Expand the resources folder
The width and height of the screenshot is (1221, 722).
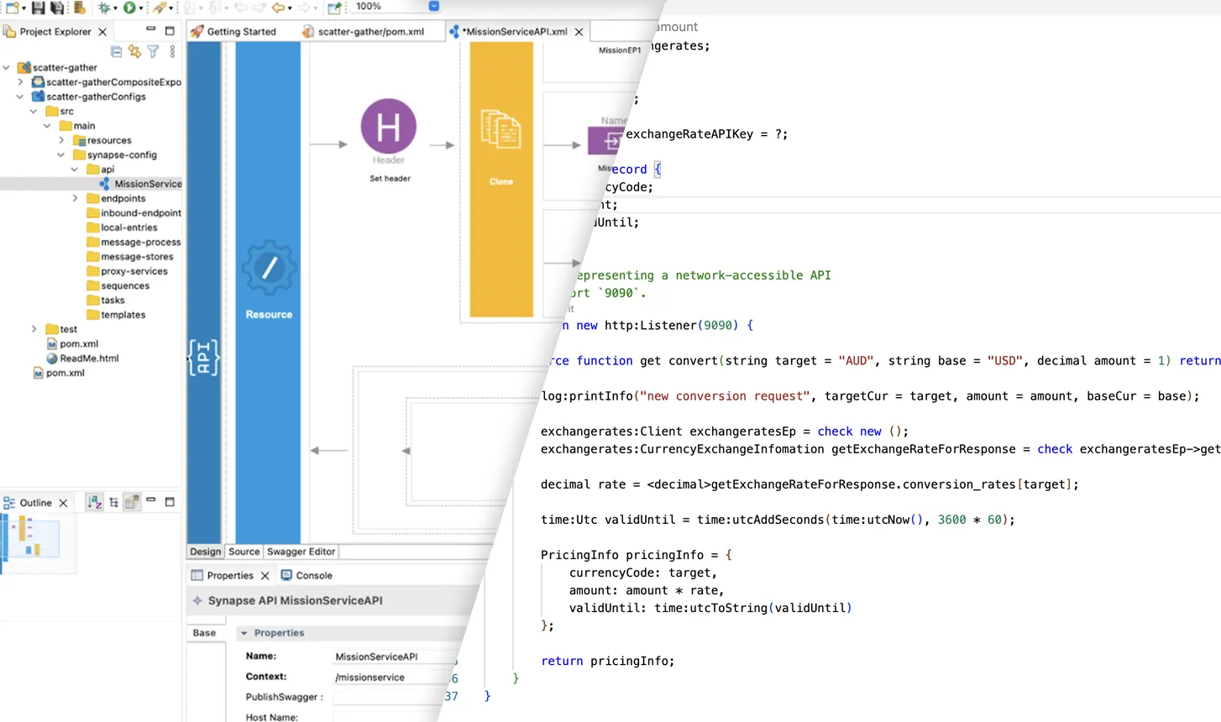pos(61,140)
